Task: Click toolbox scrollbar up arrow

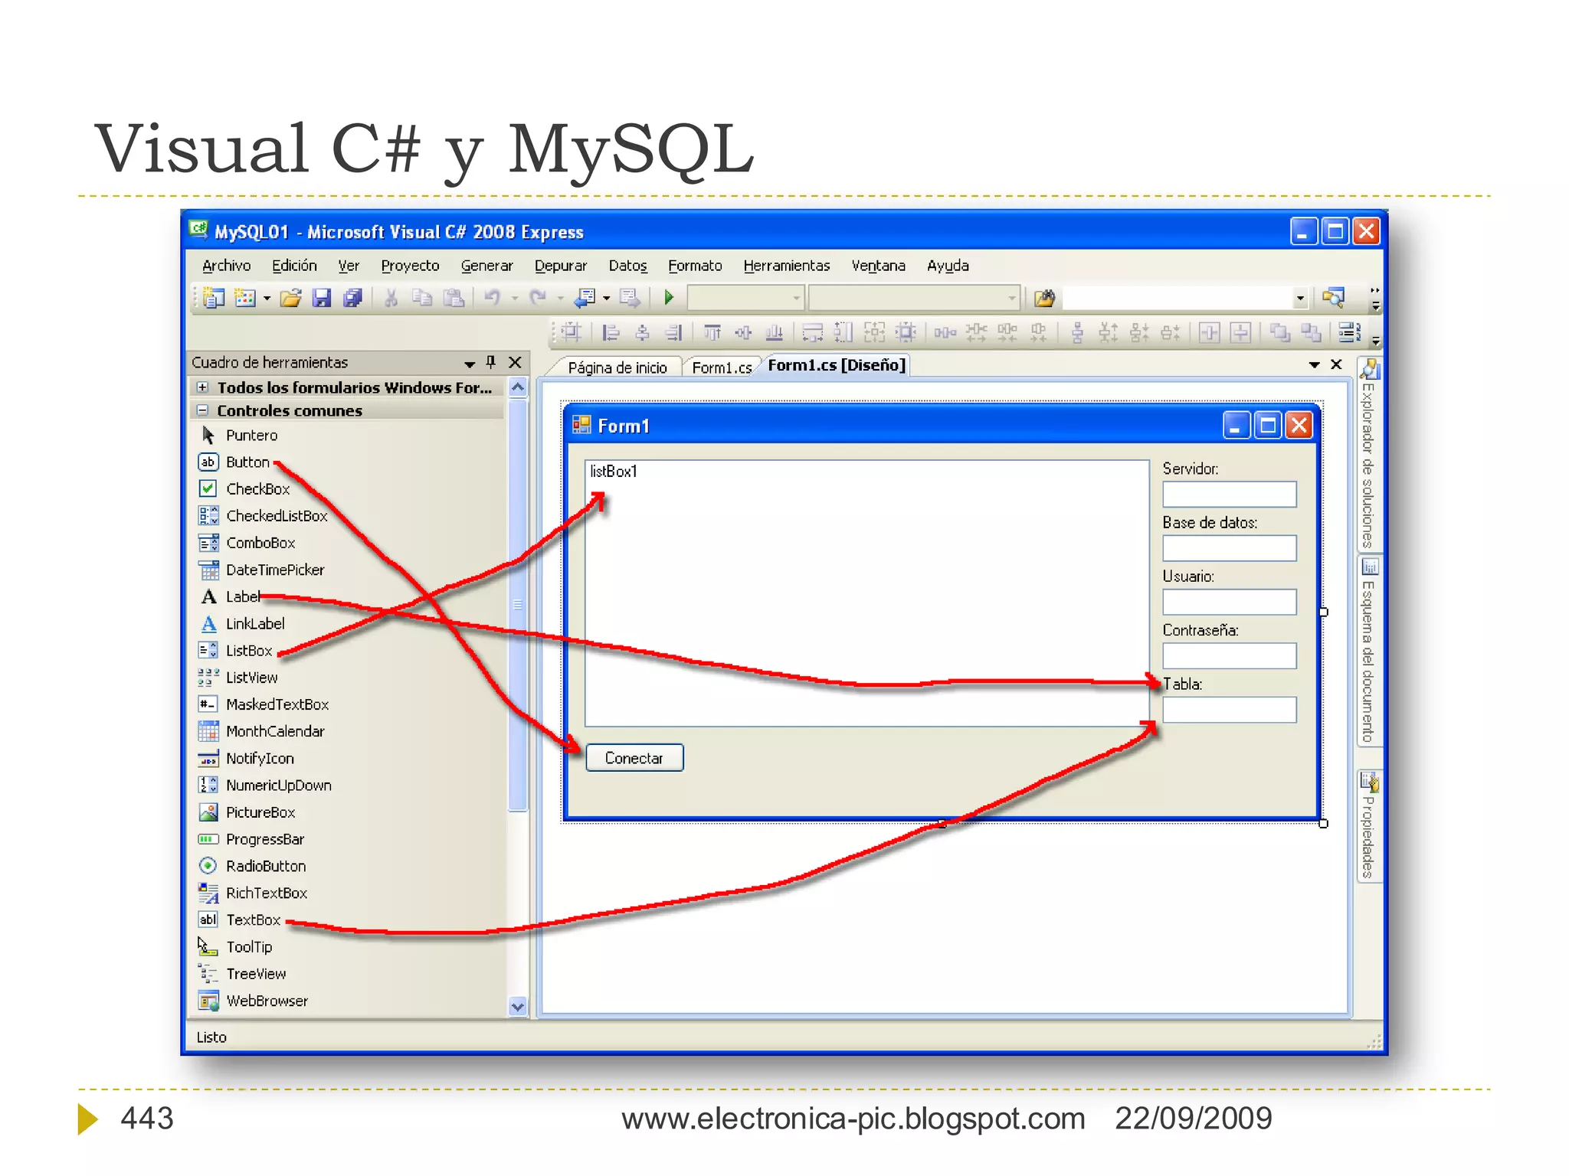Action: [x=518, y=387]
